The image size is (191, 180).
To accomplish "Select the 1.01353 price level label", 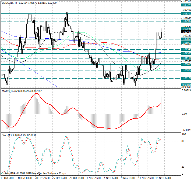I will point(186,53).
